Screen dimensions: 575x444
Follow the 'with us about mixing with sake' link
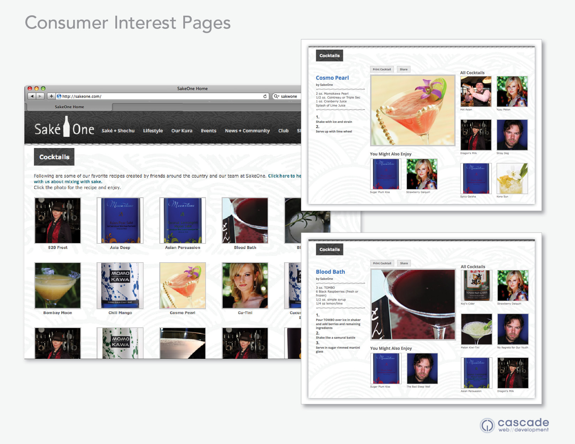coord(68,181)
